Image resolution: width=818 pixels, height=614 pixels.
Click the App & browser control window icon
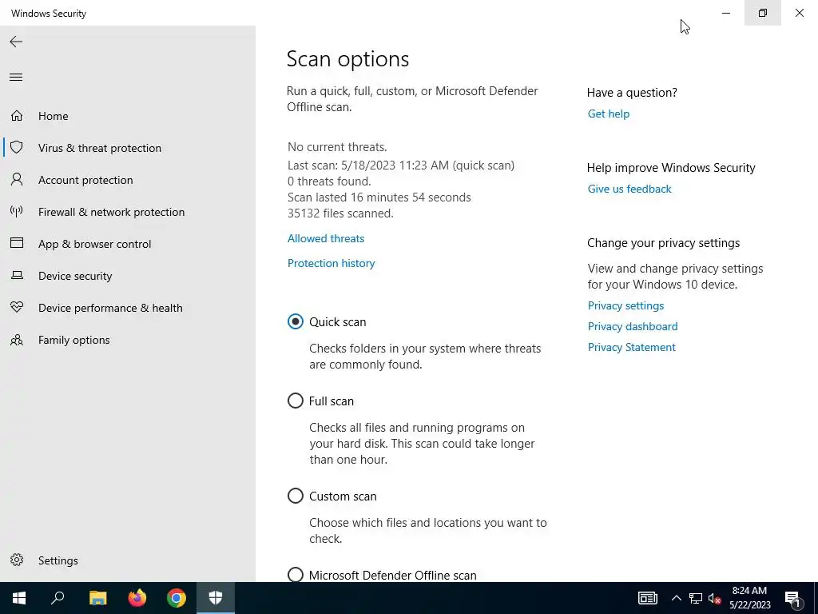[17, 243]
